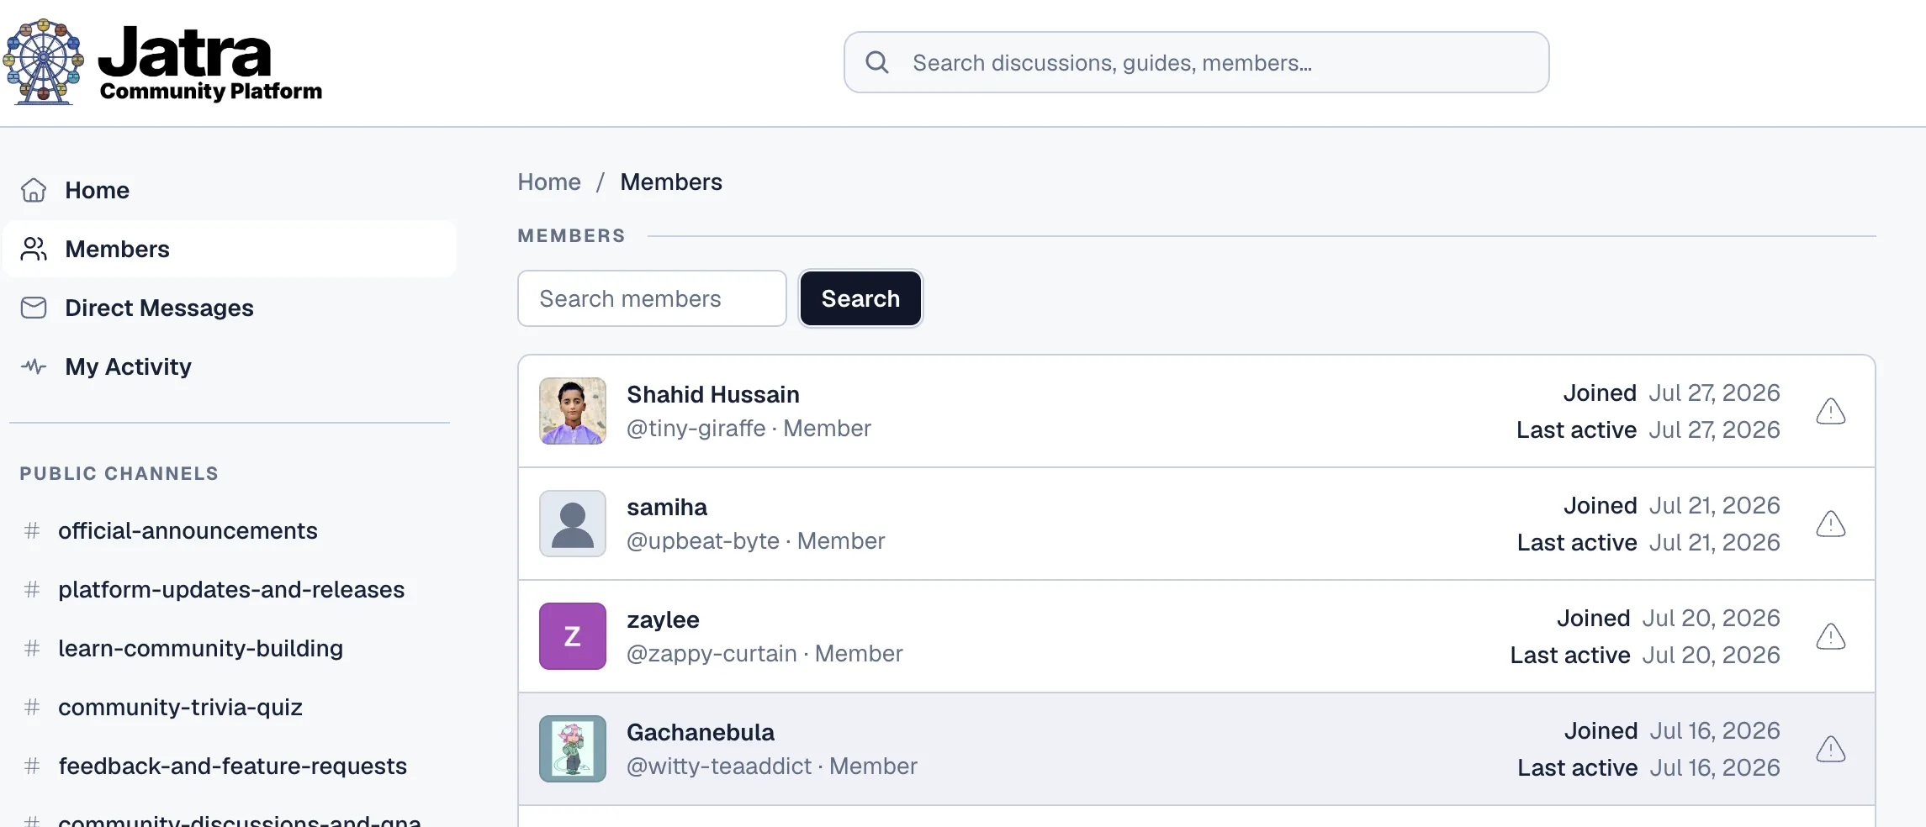This screenshot has height=827, width=1926.
Task: Open official-announcements channel
Action: pyautogui.click(x=188, y=530)
